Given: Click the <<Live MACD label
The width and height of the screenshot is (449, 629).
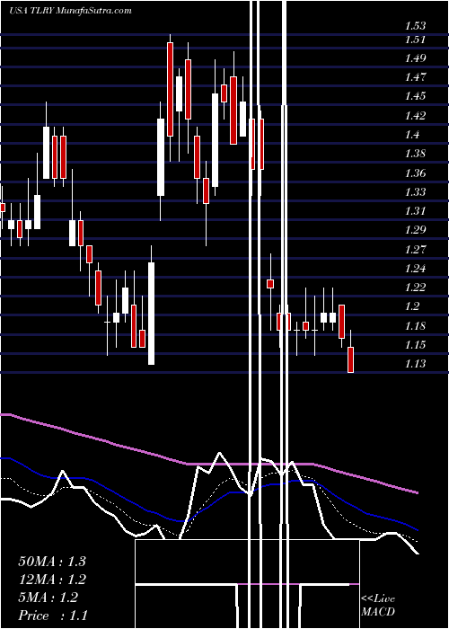Looking at the screenshot, I should point(378,606).
